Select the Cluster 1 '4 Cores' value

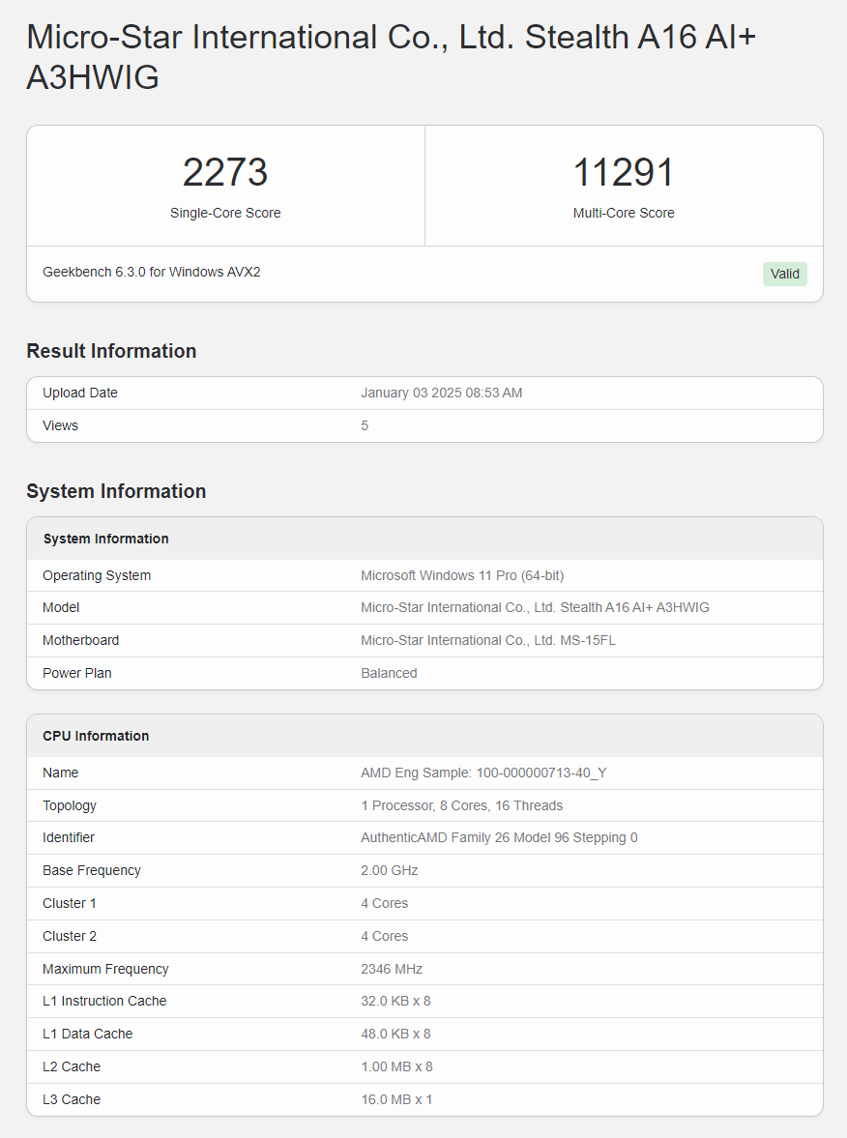(384, 904)
